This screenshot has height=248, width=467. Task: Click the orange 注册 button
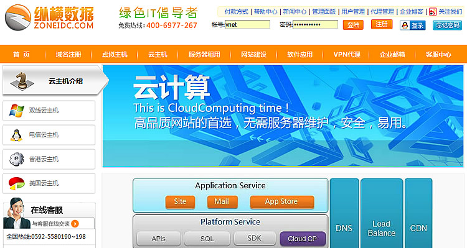pos(382,24)
